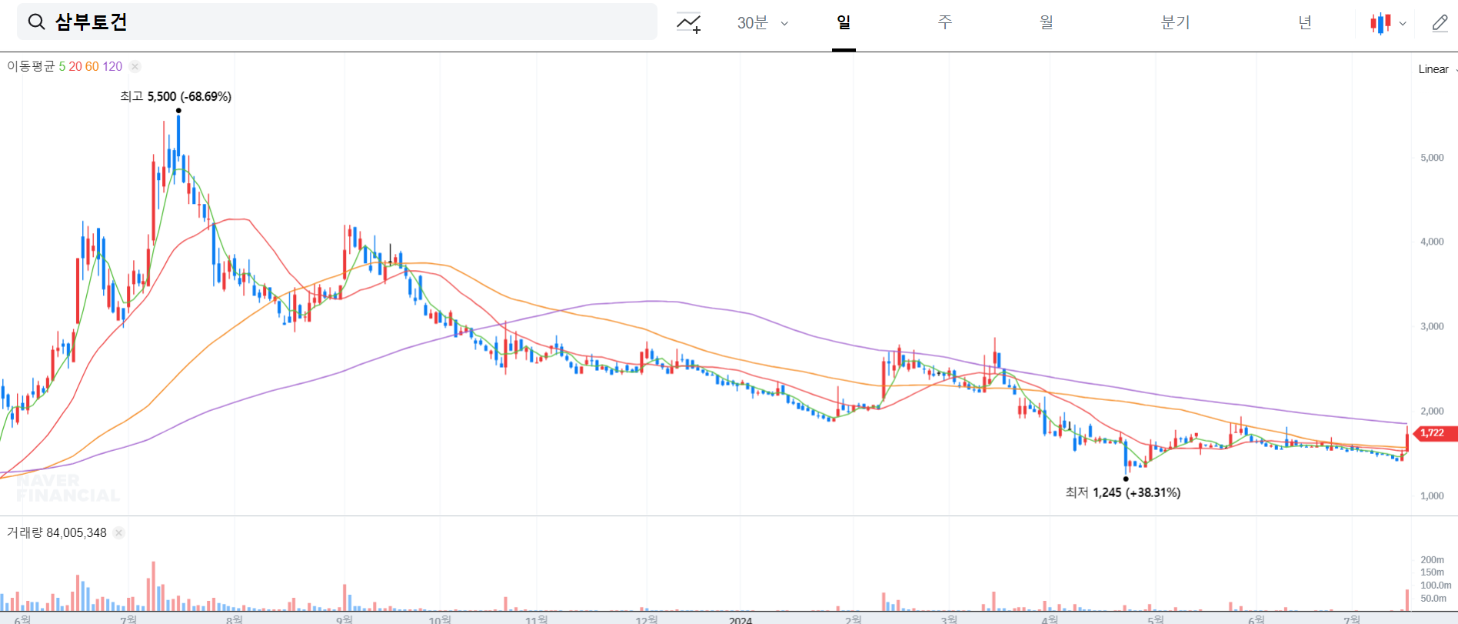Click the 5월 date axis label

click(x=1156, y=619)
